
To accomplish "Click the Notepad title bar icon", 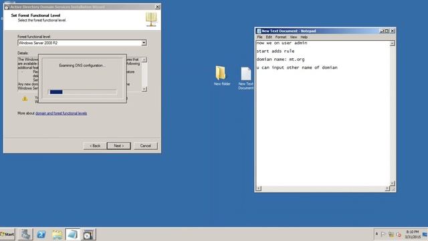I will point(259,31).
